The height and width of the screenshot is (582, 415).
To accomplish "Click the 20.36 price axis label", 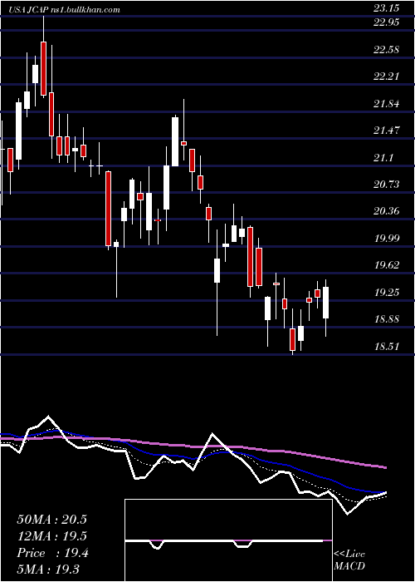I will pyautogui.click(x=387, y=211).
